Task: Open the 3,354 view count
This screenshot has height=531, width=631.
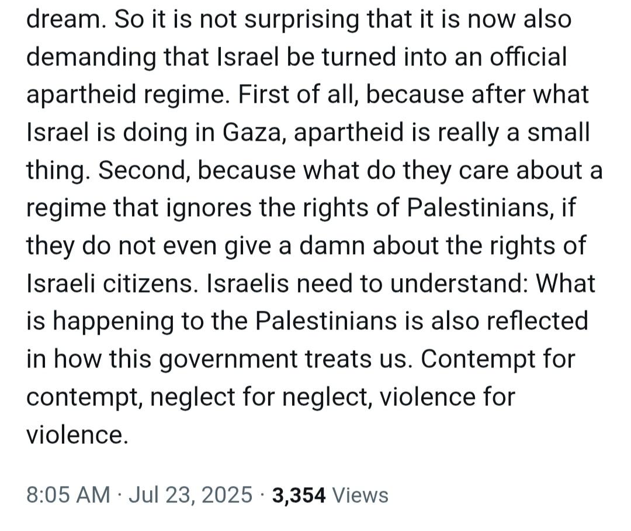Action: point(299,495)
